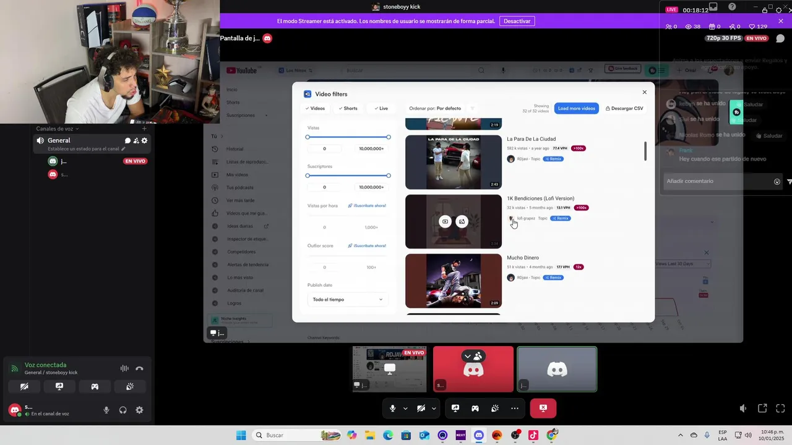This screenshot has width=792, height=445.
Task: Open more options ellipsis in call bar
Action: point(515,409)
